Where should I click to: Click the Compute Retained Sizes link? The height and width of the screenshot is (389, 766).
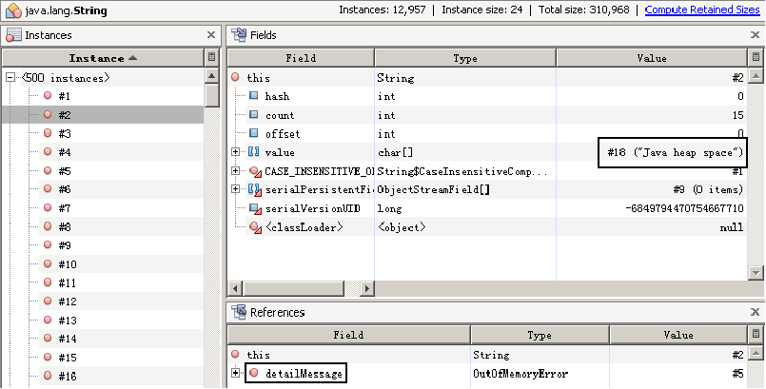tap(703, 10)
